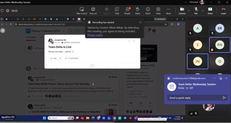
Task: Open Team Delta MEGA Project pinned post
Action: point(58,84)
